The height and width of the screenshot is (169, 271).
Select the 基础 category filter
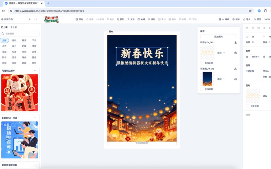[14, 40]
